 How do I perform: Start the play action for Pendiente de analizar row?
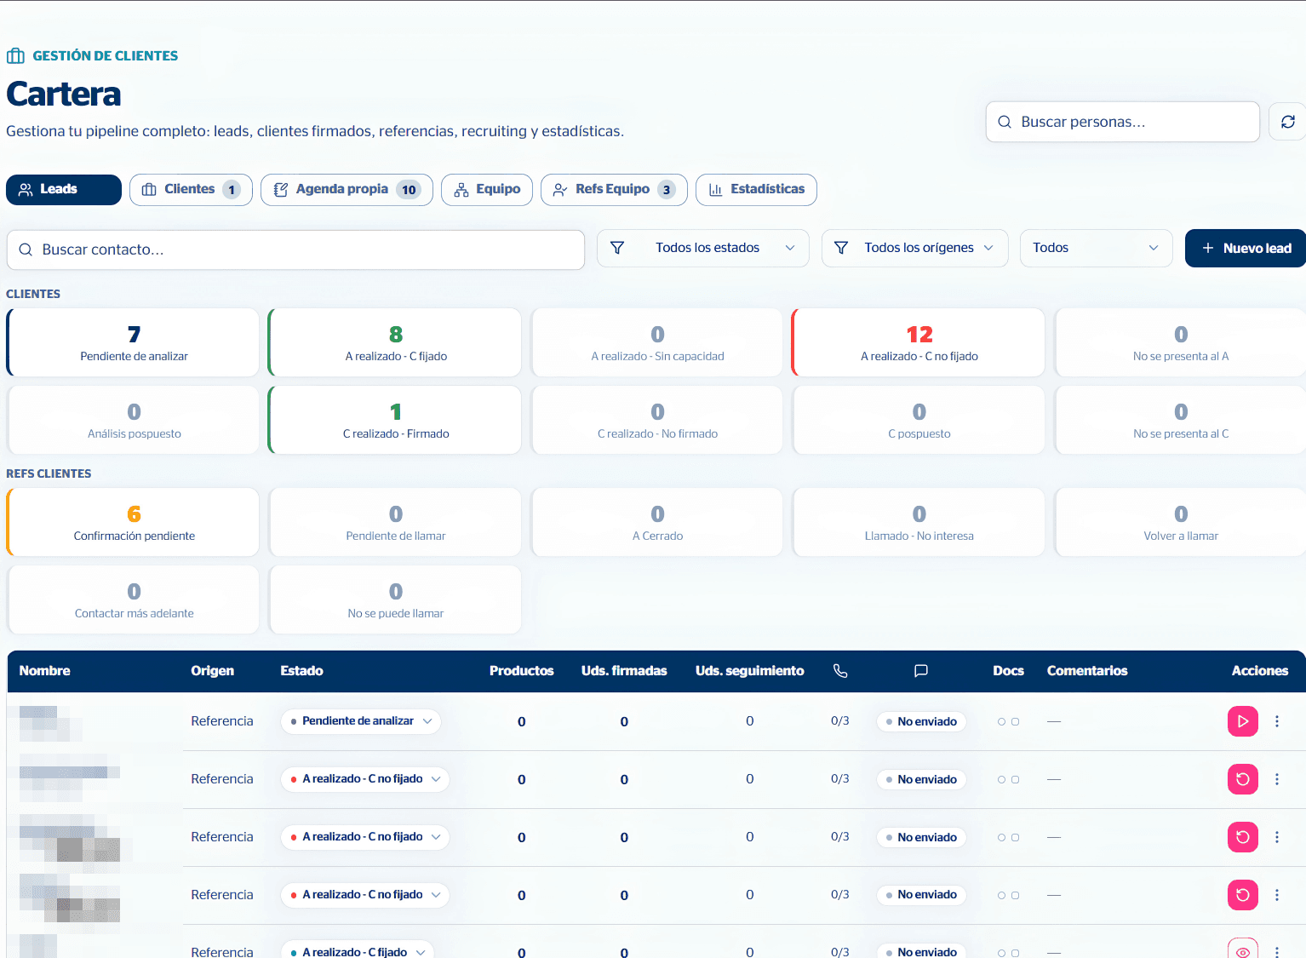(1243, 721)
